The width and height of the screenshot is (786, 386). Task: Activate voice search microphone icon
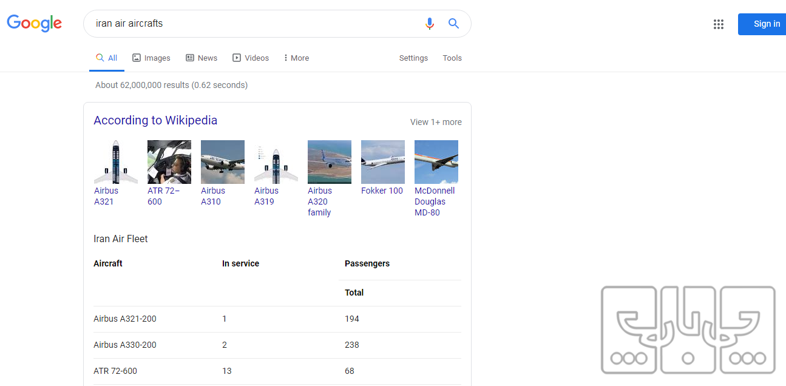coord(430,24)
